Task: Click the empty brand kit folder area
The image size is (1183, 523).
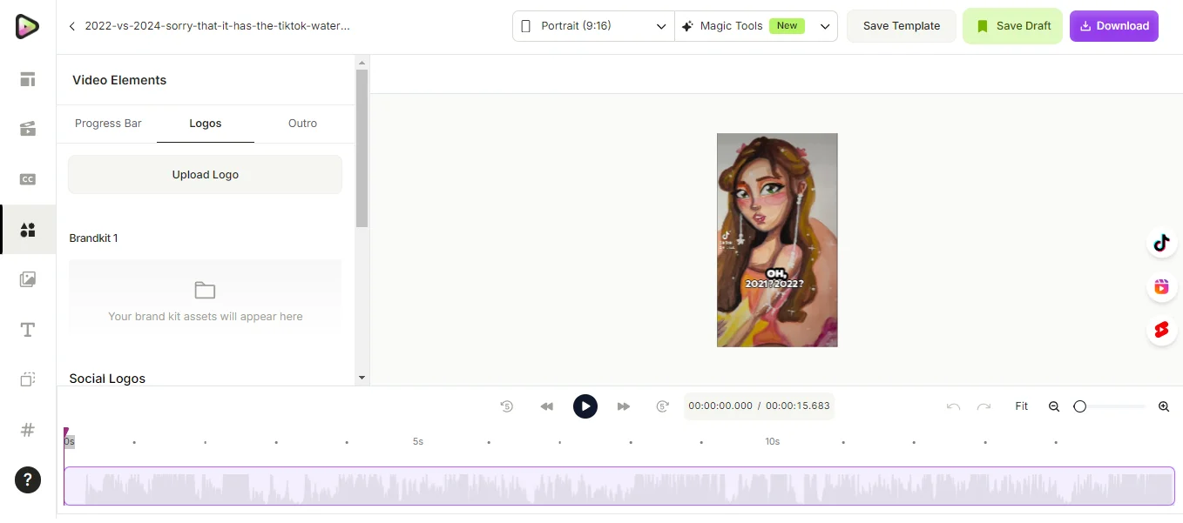Action: point(206,296)
